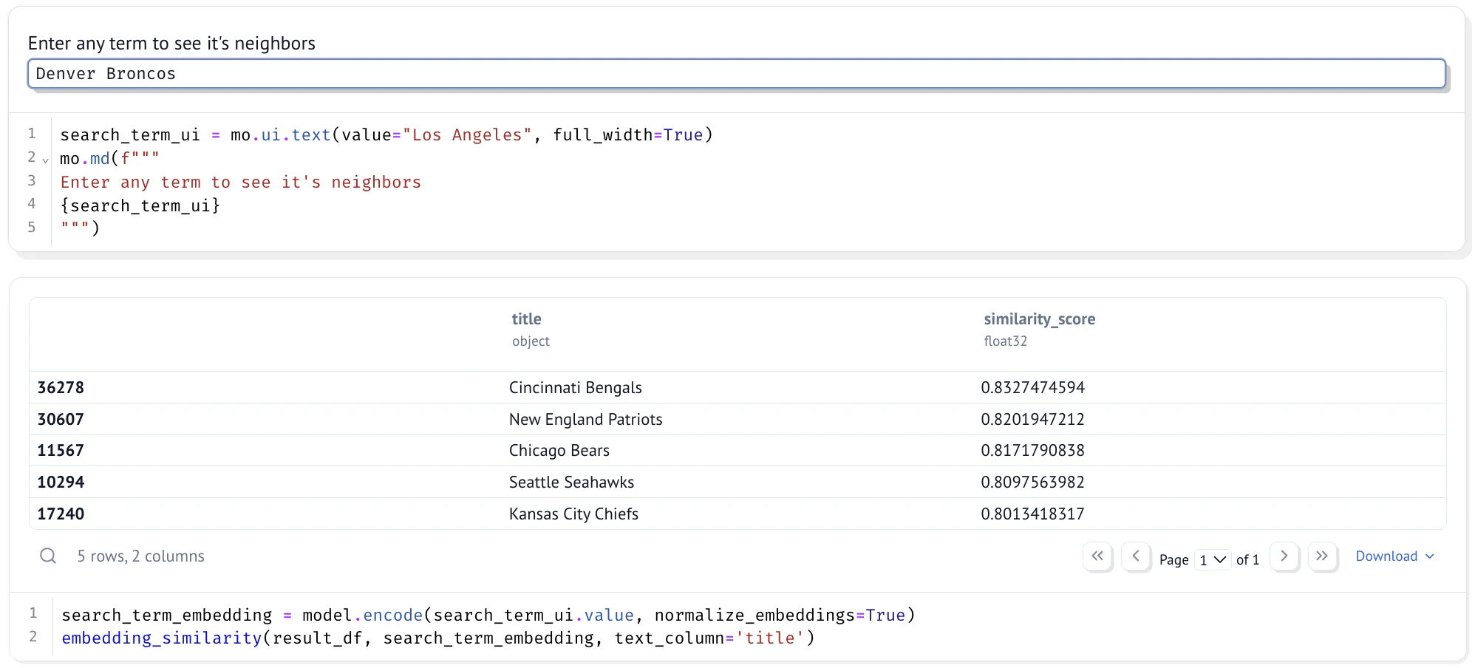This screenshot has height=668, width=1475.
Task: Click the '5 rows, 2 columns' label
Action: pos(140,556)
